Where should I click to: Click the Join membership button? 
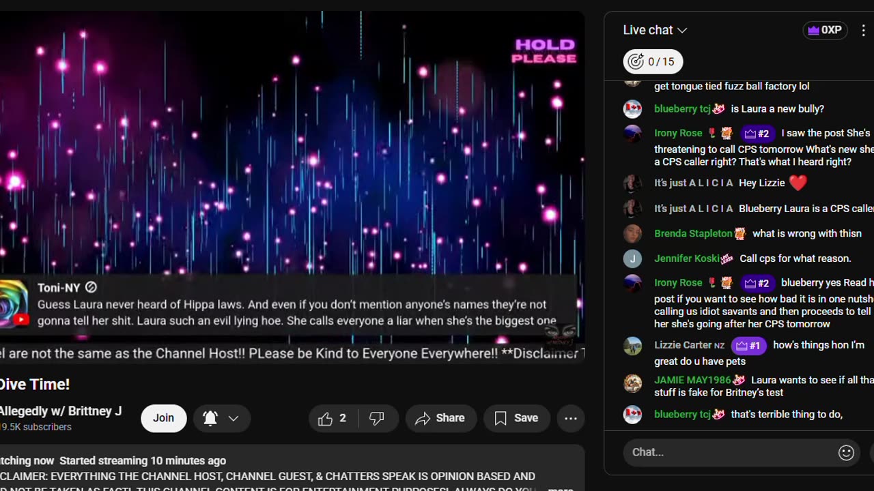tap(163, 419)
